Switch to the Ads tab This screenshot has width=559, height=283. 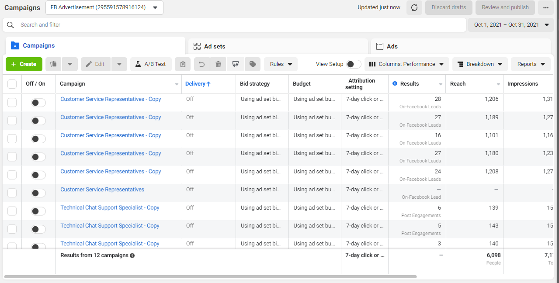coord(461,46)
